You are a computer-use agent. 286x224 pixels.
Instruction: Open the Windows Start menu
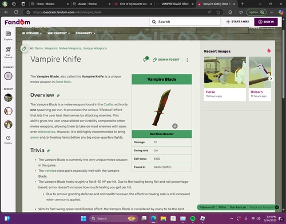(84, 218)
